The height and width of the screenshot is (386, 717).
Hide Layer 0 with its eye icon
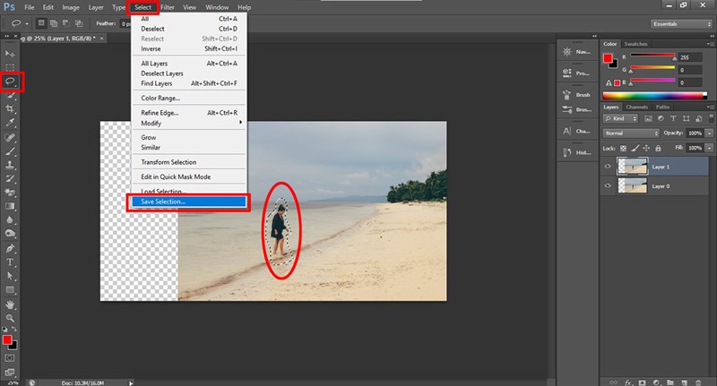tap(608, 185)
